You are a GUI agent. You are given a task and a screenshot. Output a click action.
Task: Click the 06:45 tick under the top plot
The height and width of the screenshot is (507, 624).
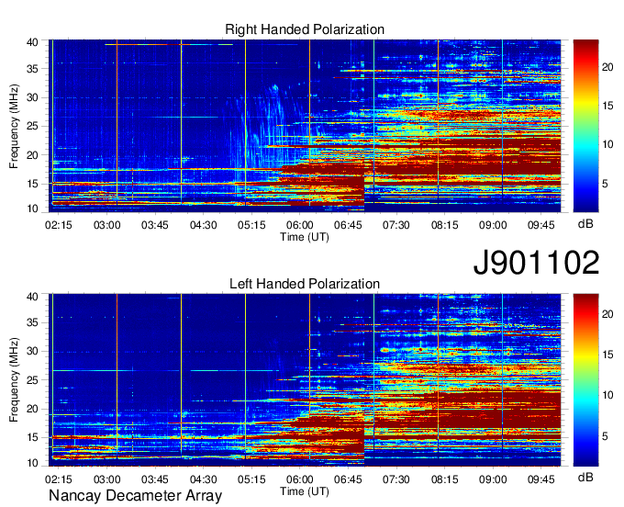pos(348,225)
